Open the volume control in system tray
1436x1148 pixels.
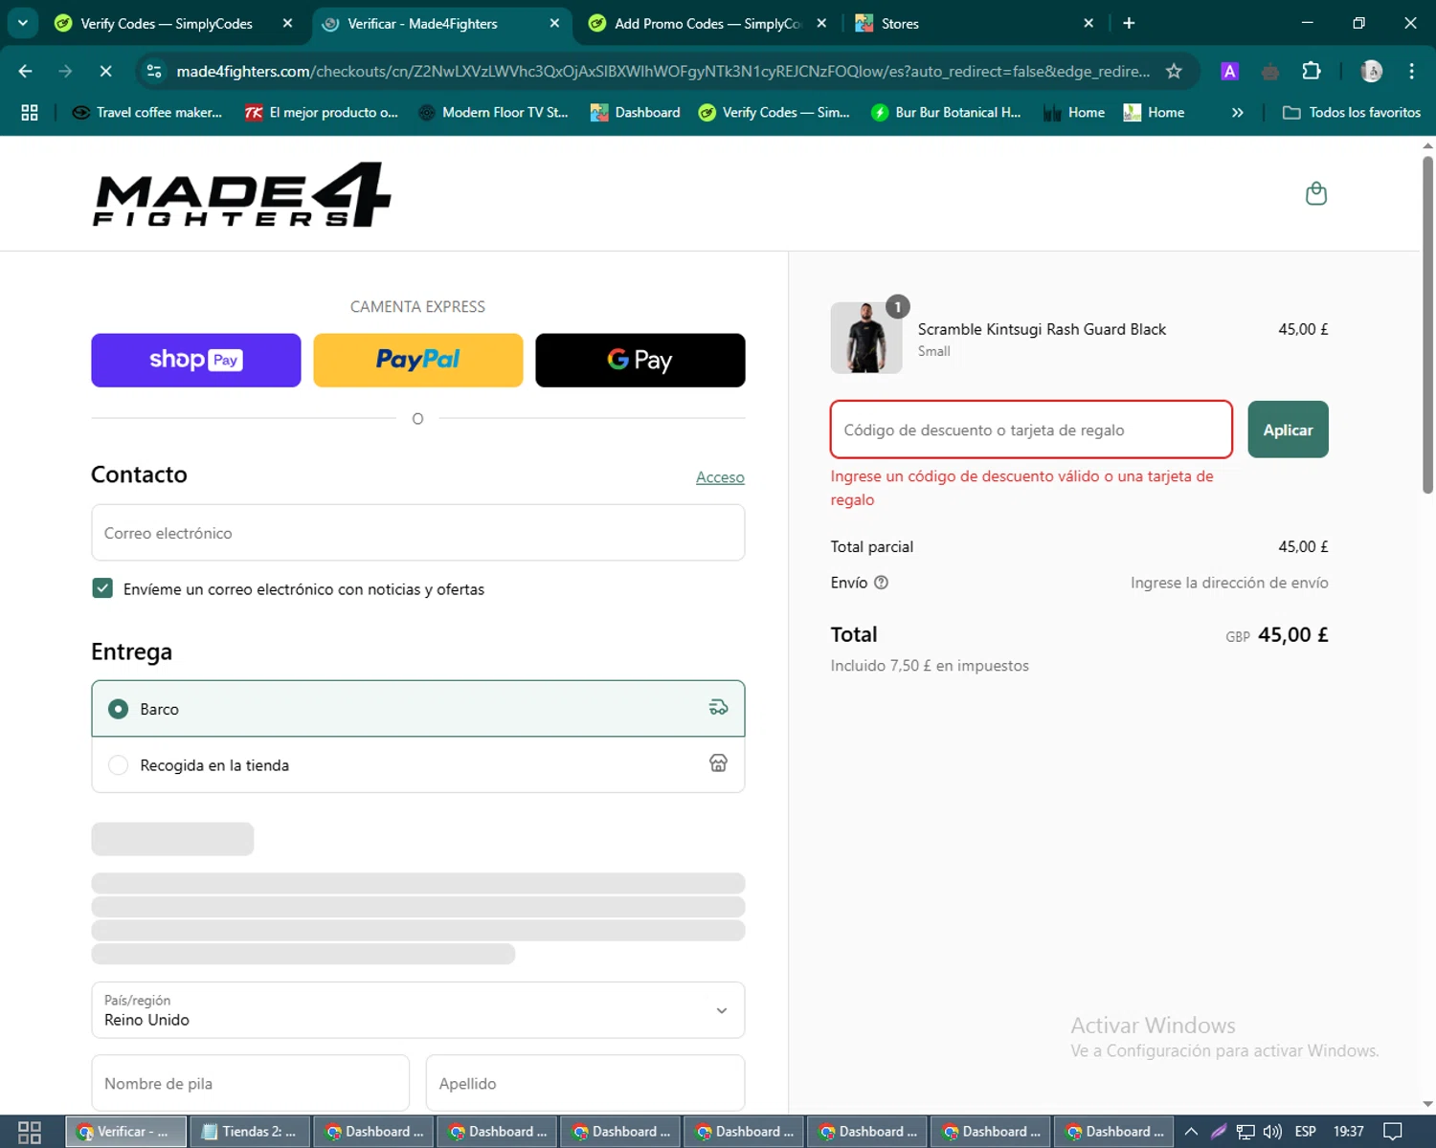click(1272, 1132)
